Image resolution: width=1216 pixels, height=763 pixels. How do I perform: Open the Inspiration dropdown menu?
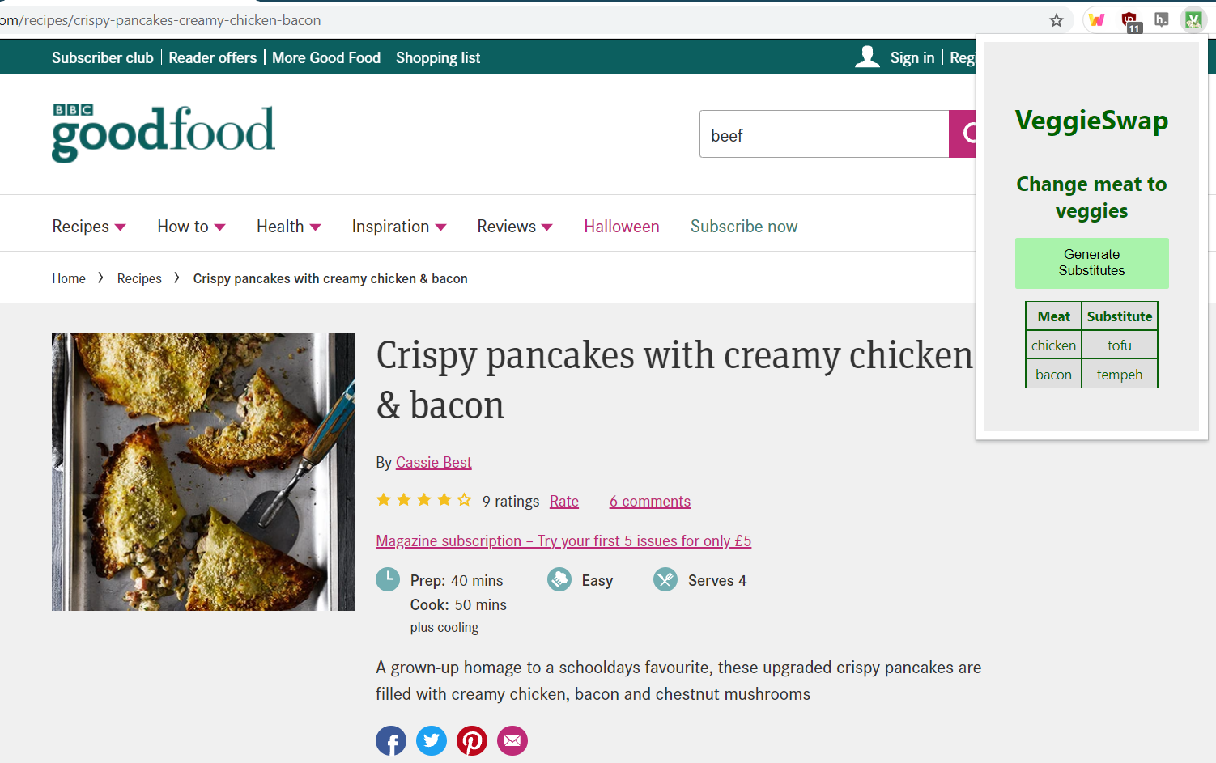tap(399, 227)
